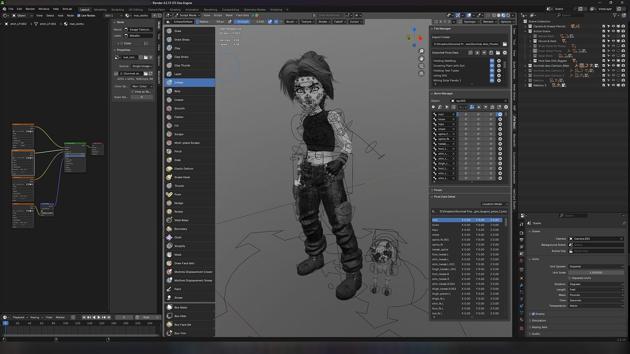Click the Remesh button in header
The width and height of the screenshot is (630, 354).
(489, 22)
